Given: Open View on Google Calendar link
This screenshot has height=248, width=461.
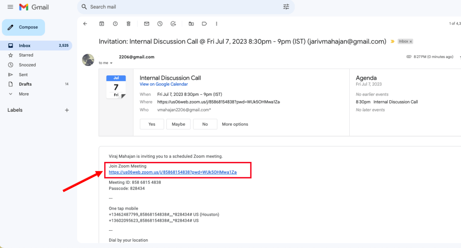Looking at the screenshot, I should pos(164,84).
